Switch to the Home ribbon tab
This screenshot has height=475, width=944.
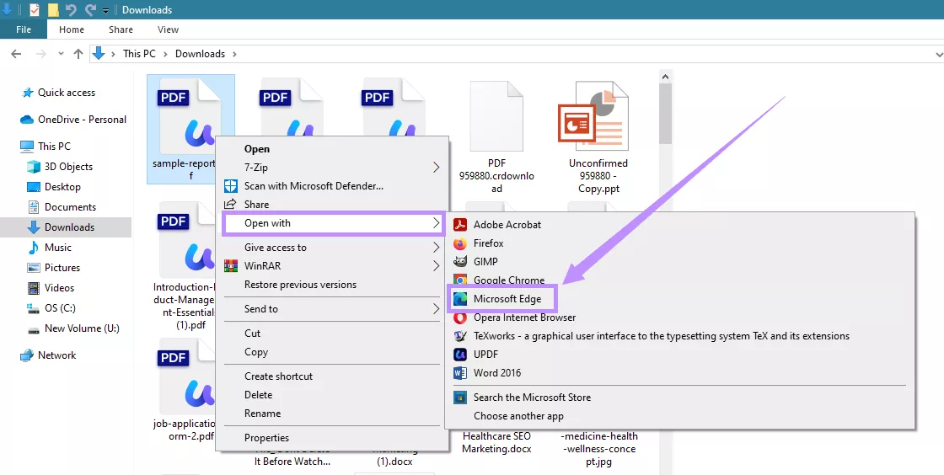coord(72,29)
